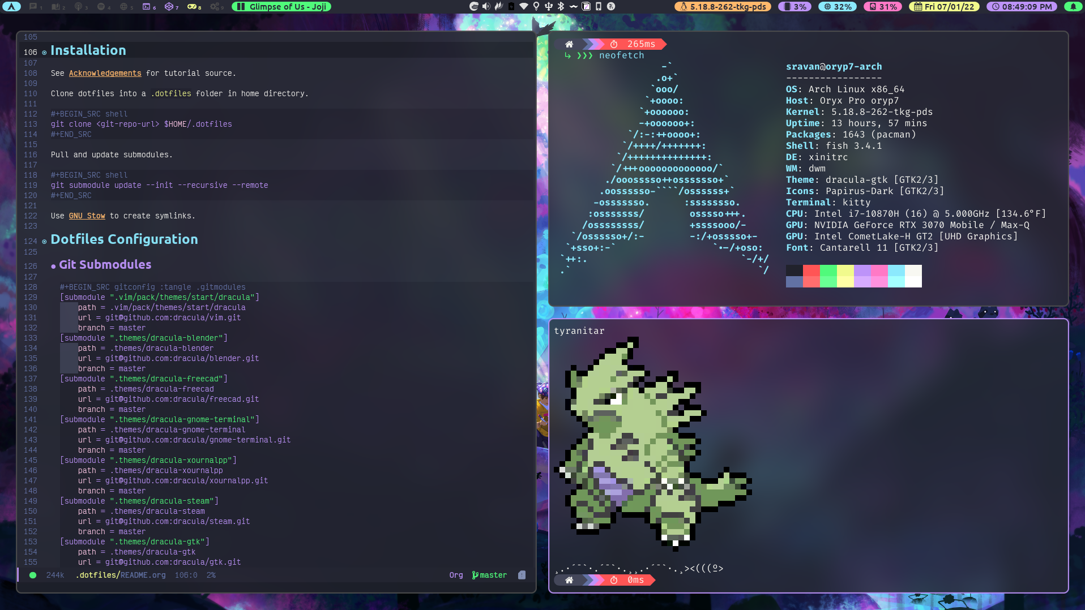Click the tyranitar label in terminal
This screenshot has width=1085, height=610.
(579, 331)
